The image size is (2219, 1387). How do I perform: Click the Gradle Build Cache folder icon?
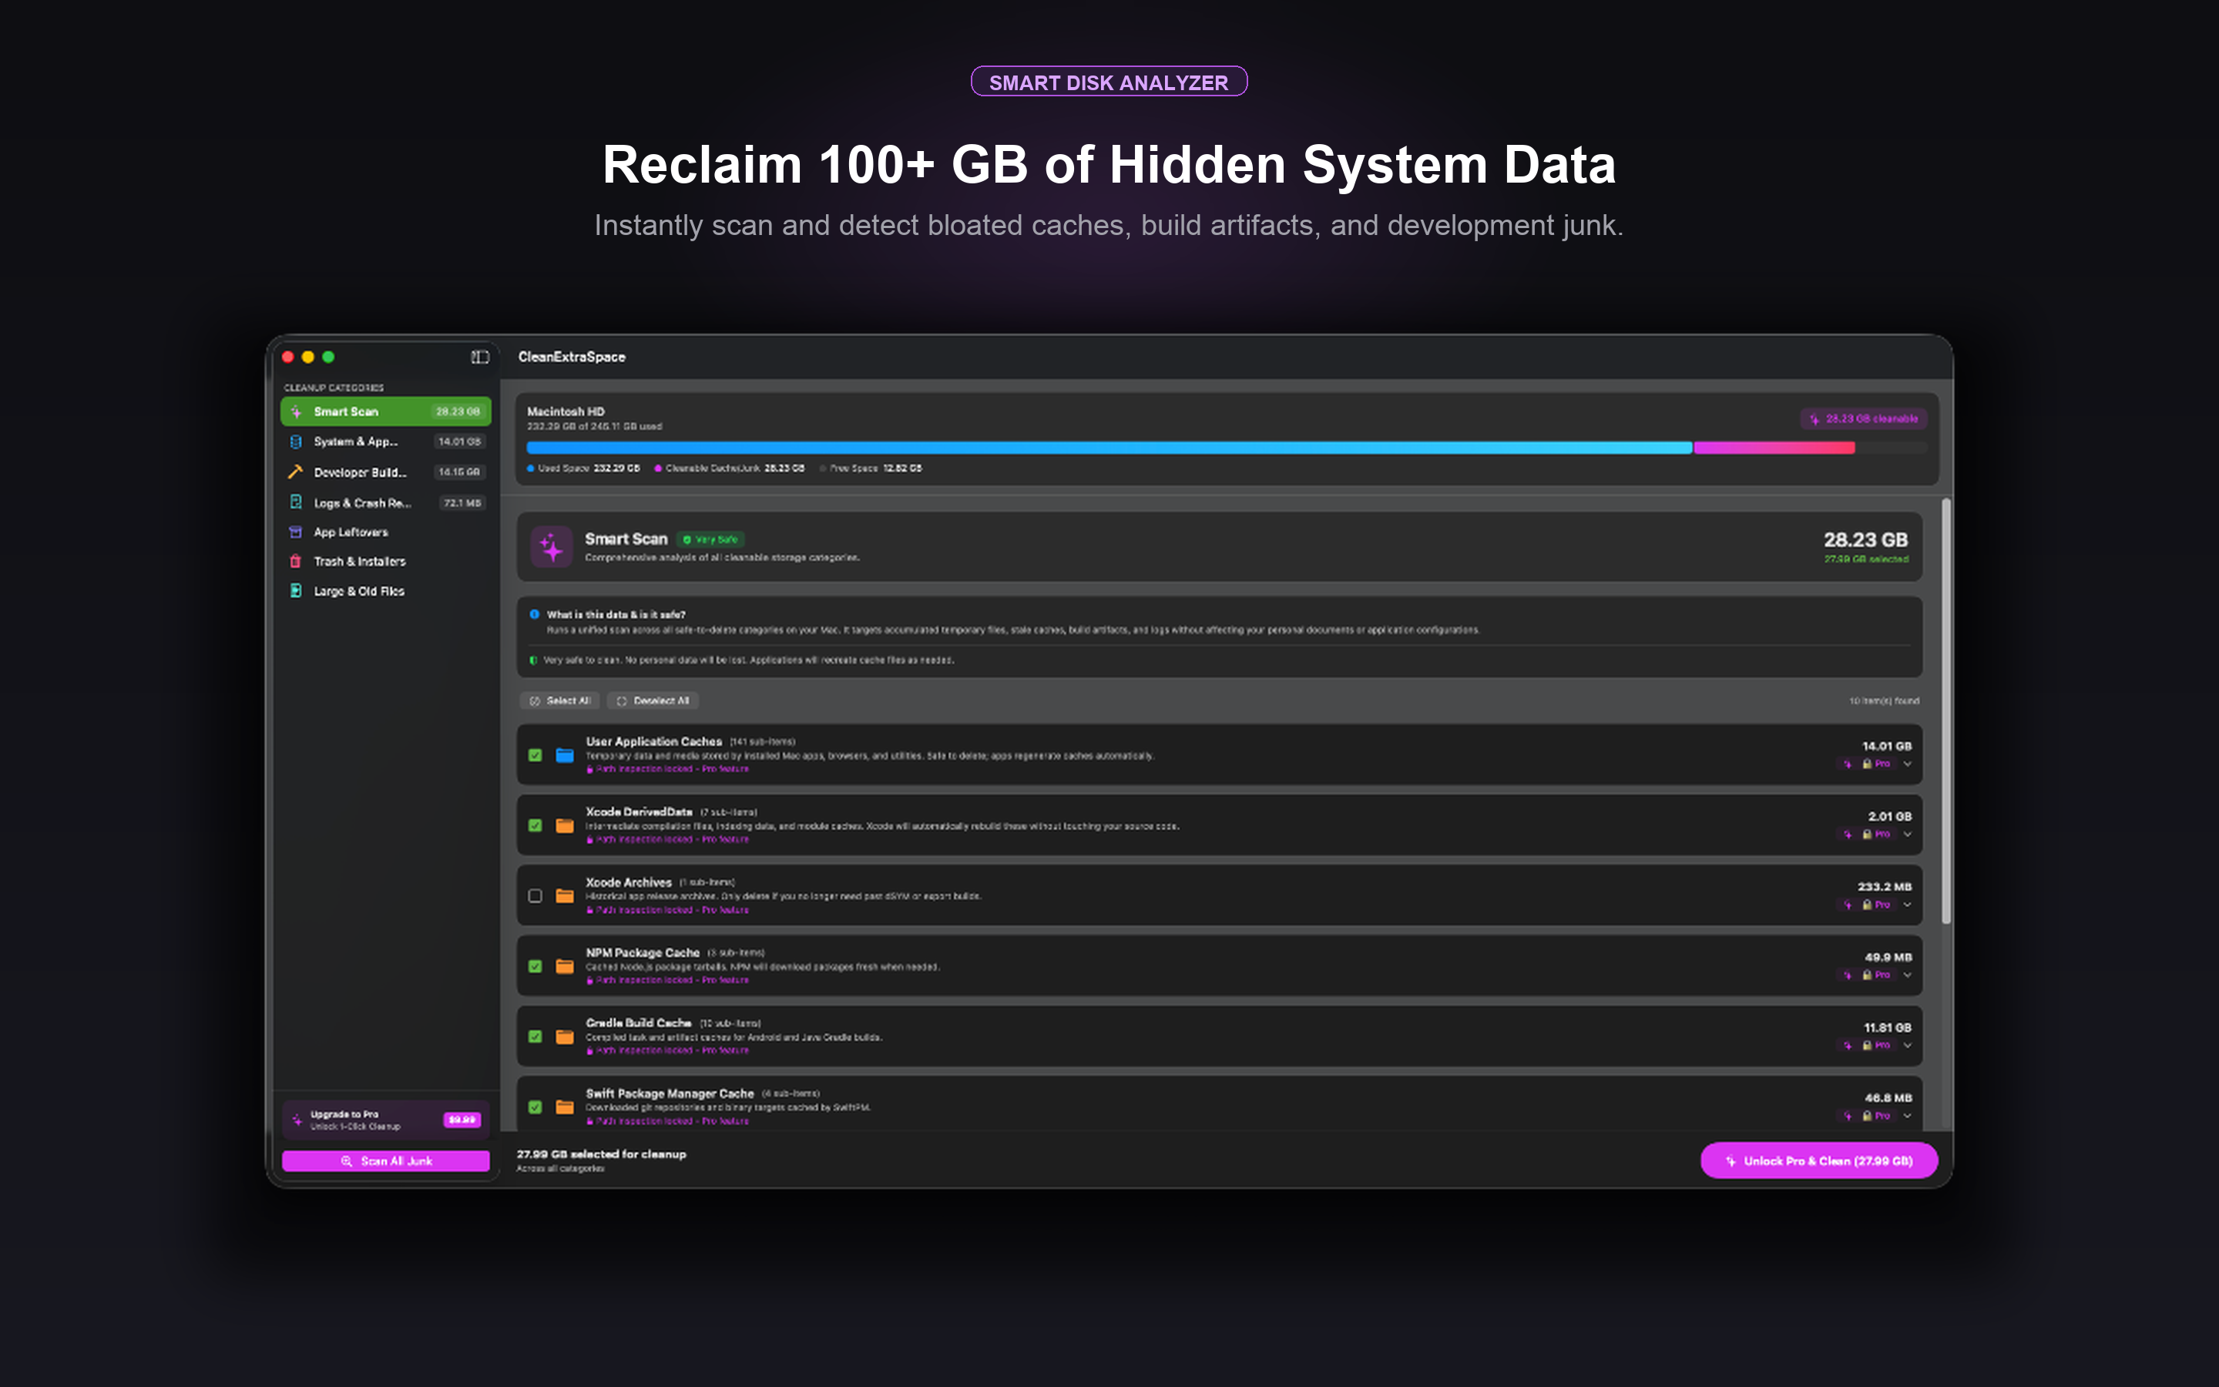point(565,1036)
